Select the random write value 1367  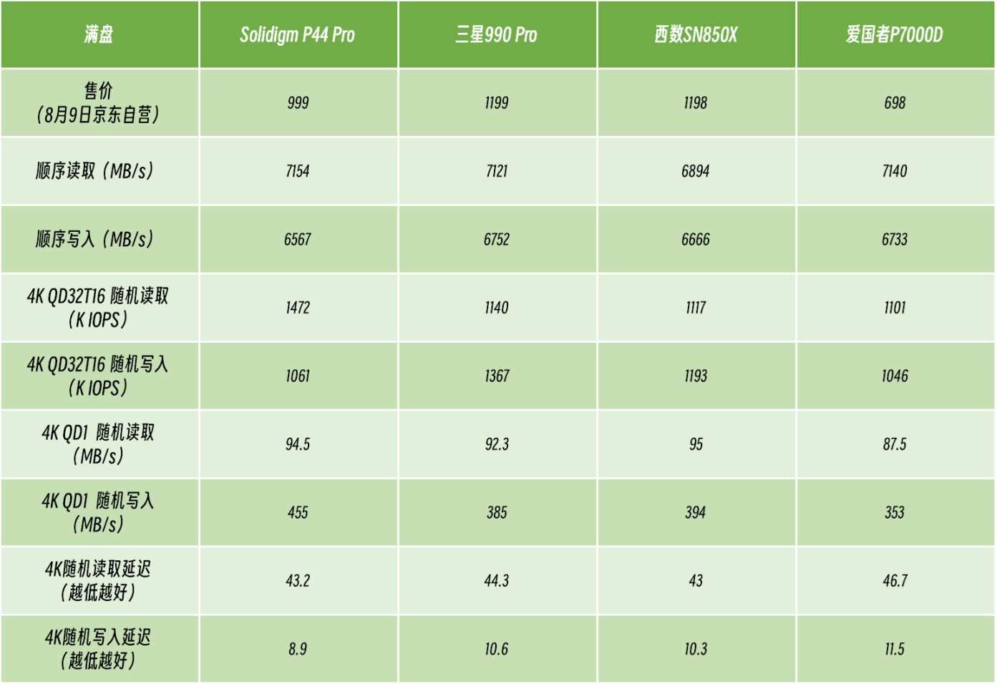[497, 376]
